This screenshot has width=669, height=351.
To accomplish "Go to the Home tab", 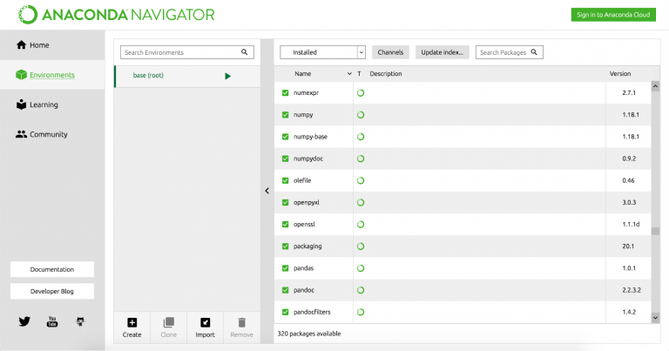I will (39, 45).
